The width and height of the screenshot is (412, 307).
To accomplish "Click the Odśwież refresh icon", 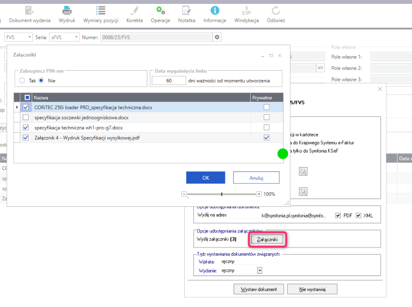I will pos(276,10).
